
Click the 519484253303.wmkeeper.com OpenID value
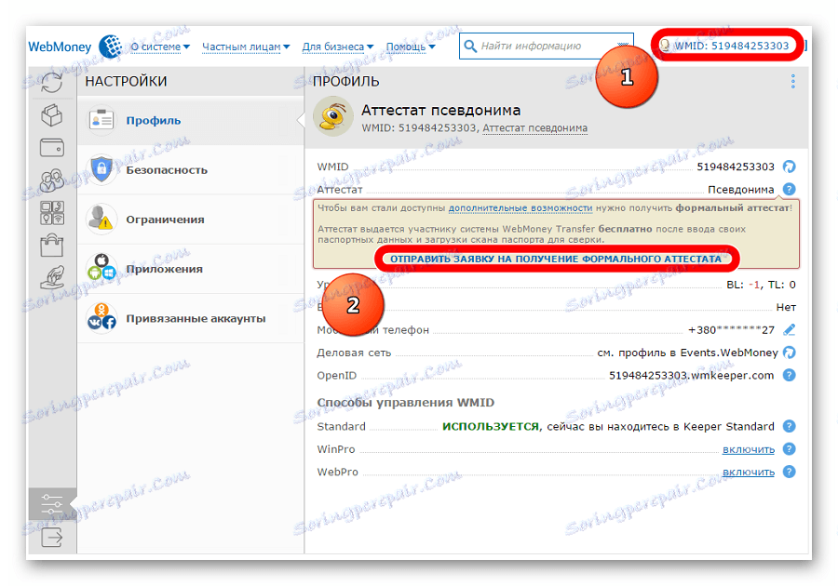pos(692,375)
